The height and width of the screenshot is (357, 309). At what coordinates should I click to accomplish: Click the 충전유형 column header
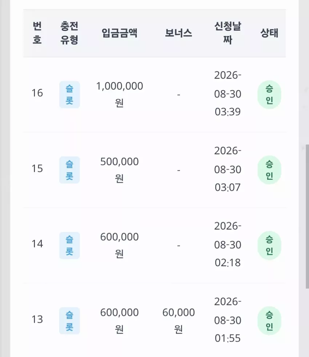point(69,33)
